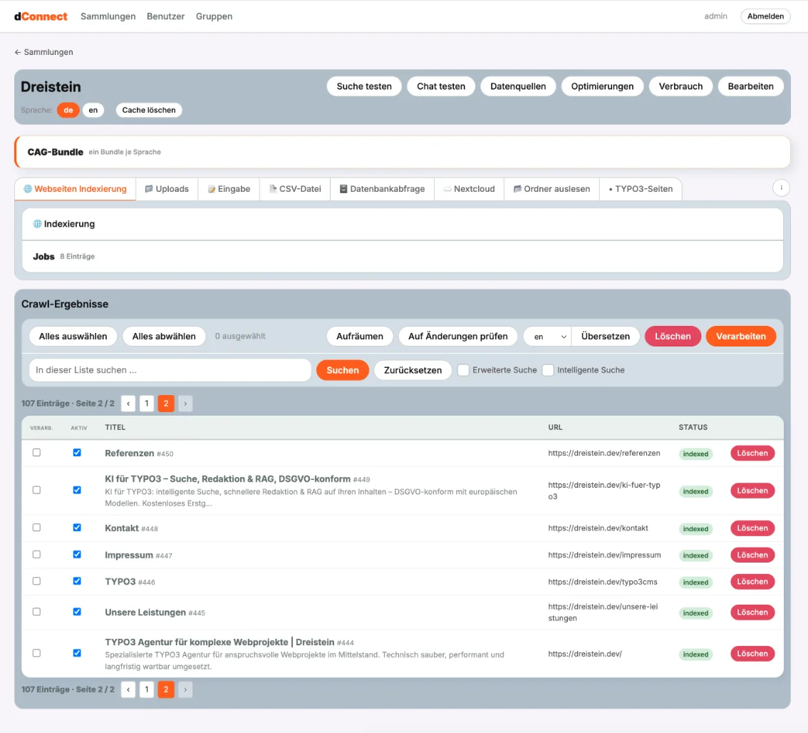Tick processing checkbox for Referenzen row

(36, 452)
